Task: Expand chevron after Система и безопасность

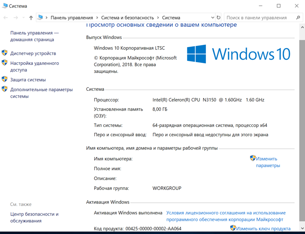Action: 158,18
